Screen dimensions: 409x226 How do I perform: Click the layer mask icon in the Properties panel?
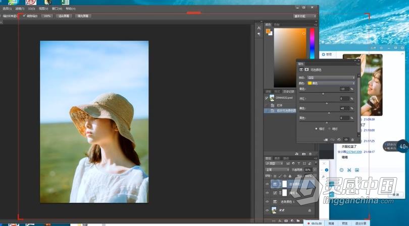[x=306, y=69]
